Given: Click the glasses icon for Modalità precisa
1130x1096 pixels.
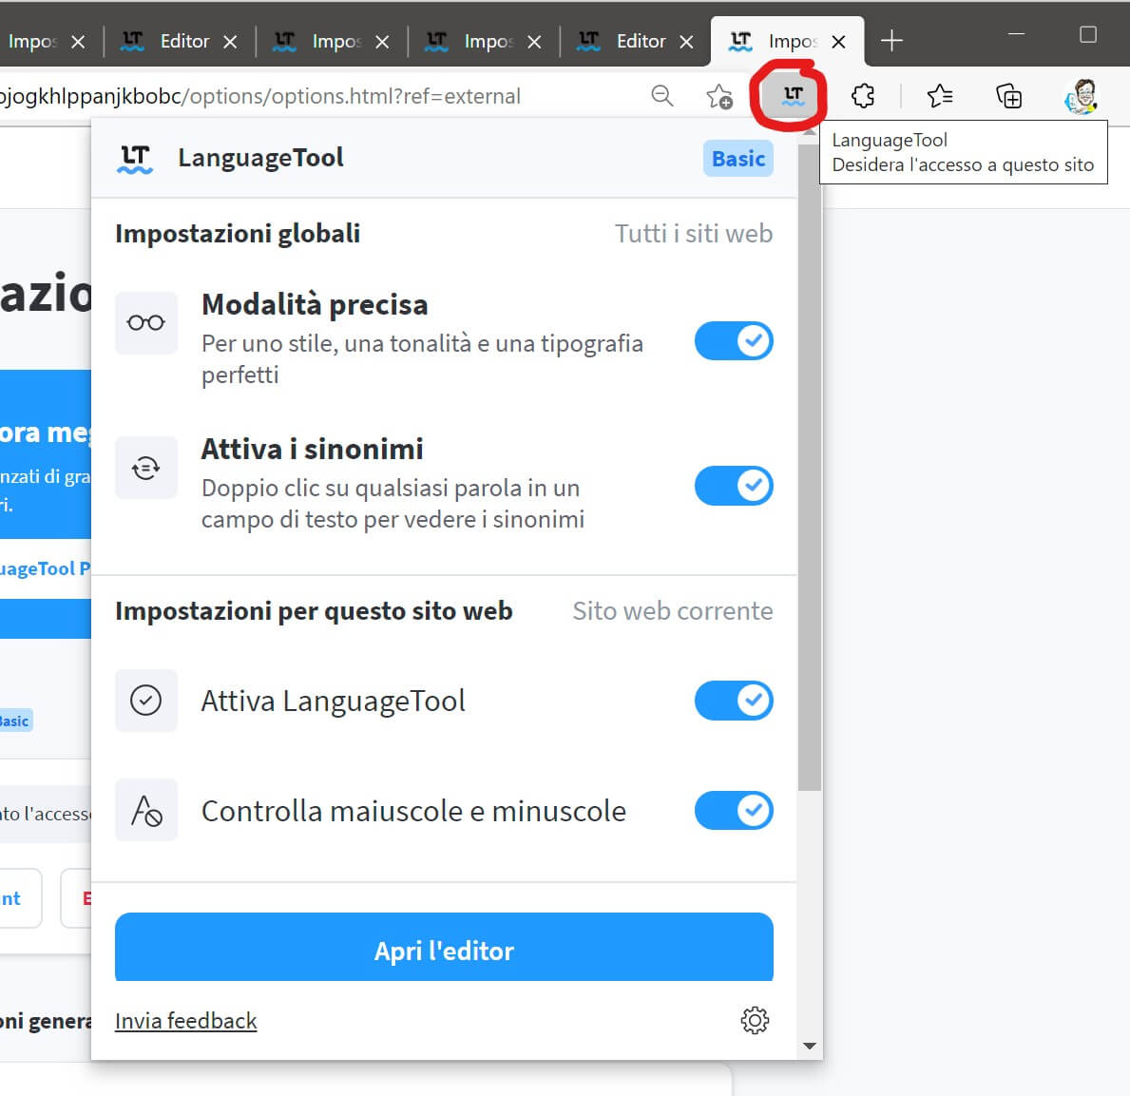Looking at the screenshot, I should coord(145,323).
